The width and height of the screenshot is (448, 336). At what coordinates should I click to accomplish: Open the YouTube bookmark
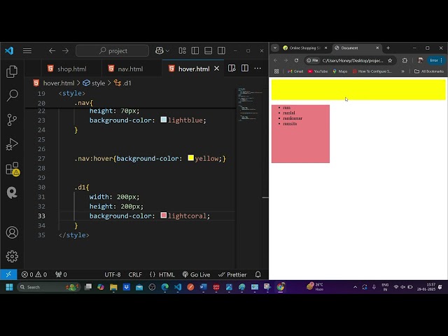(318, 71)
